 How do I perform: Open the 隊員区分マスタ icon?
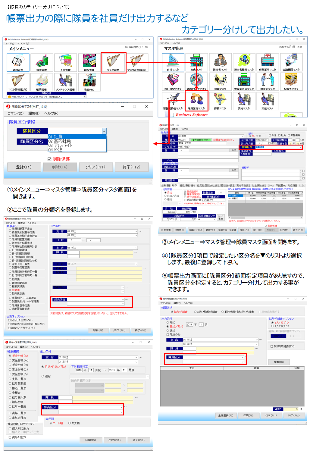coord(196,100)
